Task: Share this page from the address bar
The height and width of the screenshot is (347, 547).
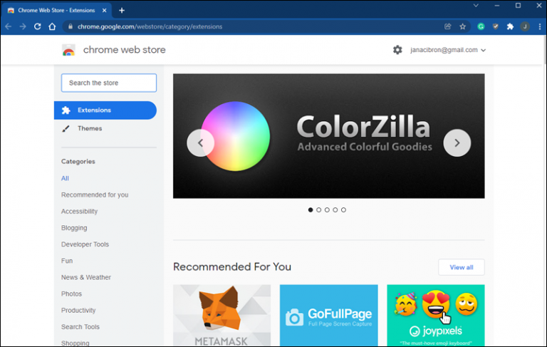Action: click(448, 26)
